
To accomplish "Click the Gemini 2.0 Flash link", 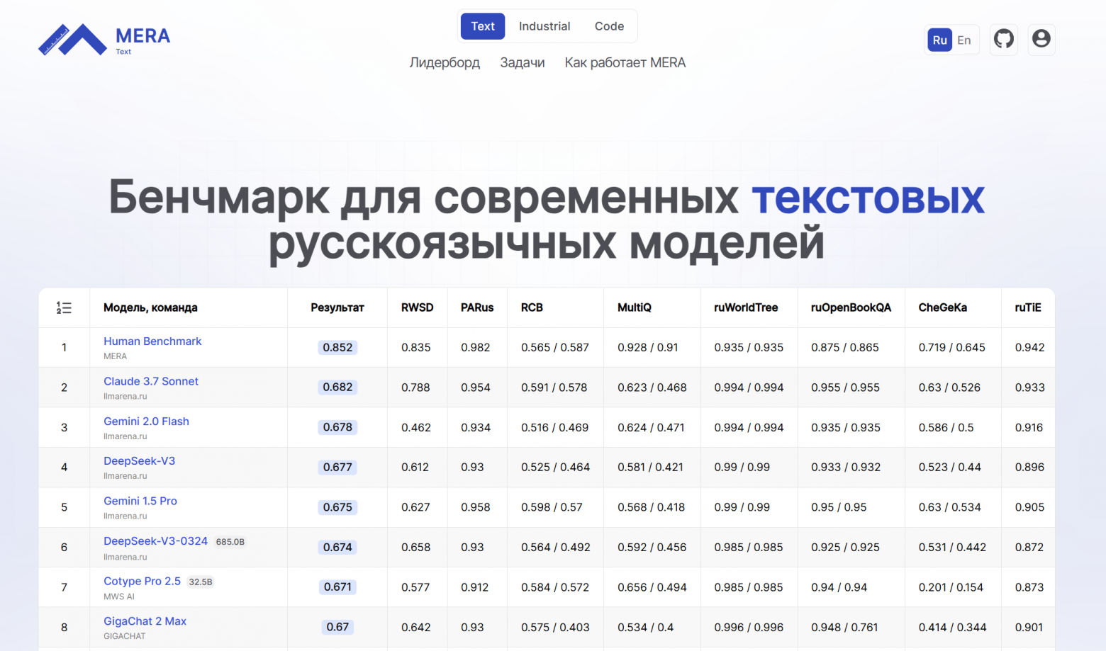I will (146, 421).
